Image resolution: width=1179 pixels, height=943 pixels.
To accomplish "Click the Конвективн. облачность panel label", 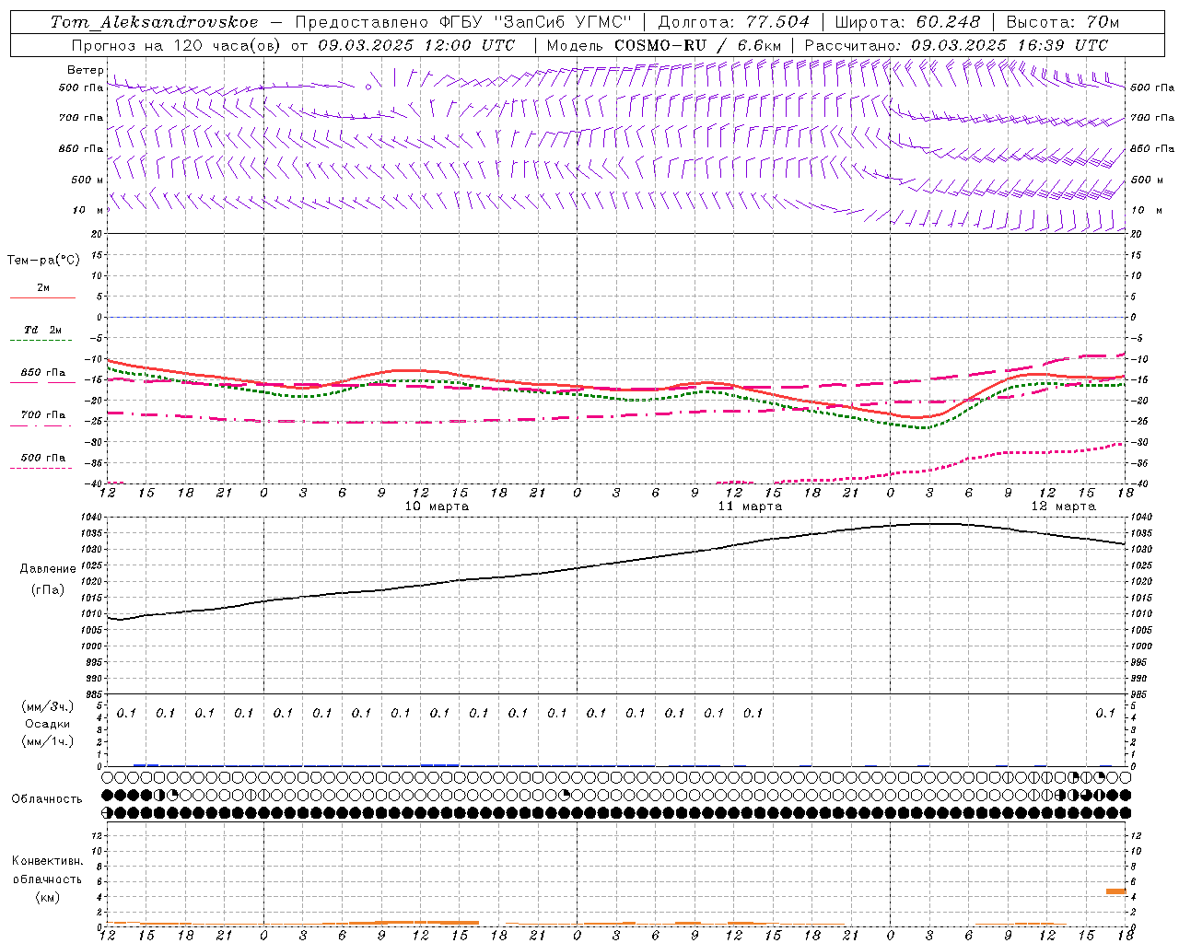I will (47, 879).
